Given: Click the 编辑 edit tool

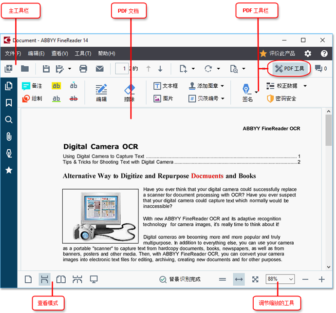Looking at the screenshot, I should click(101, 93).
